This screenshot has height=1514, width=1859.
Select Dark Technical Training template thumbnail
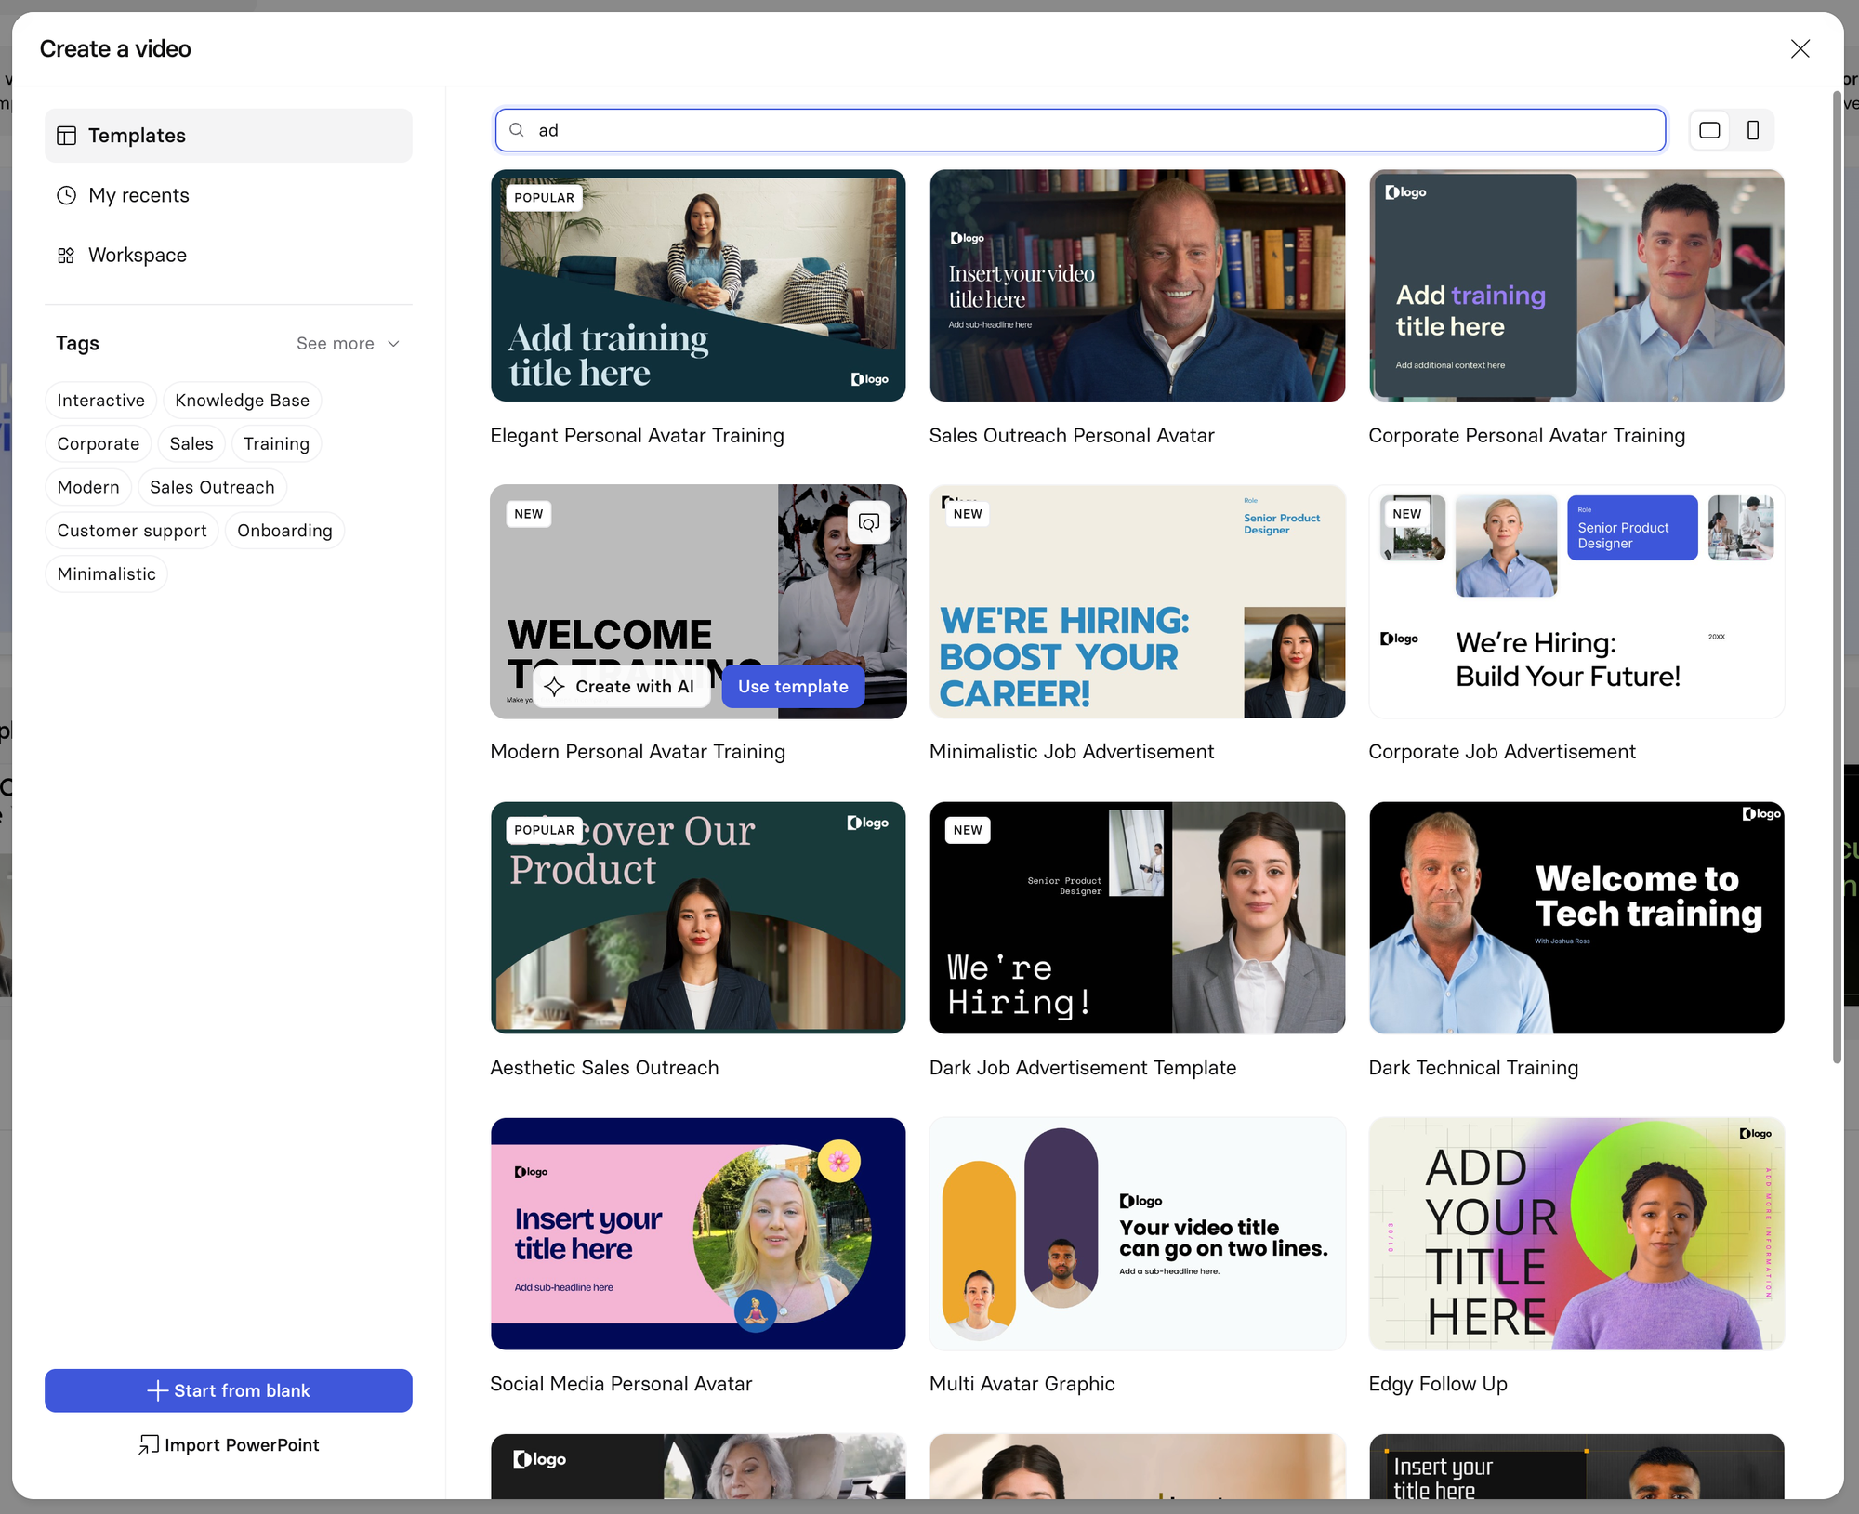[1576, 917]
